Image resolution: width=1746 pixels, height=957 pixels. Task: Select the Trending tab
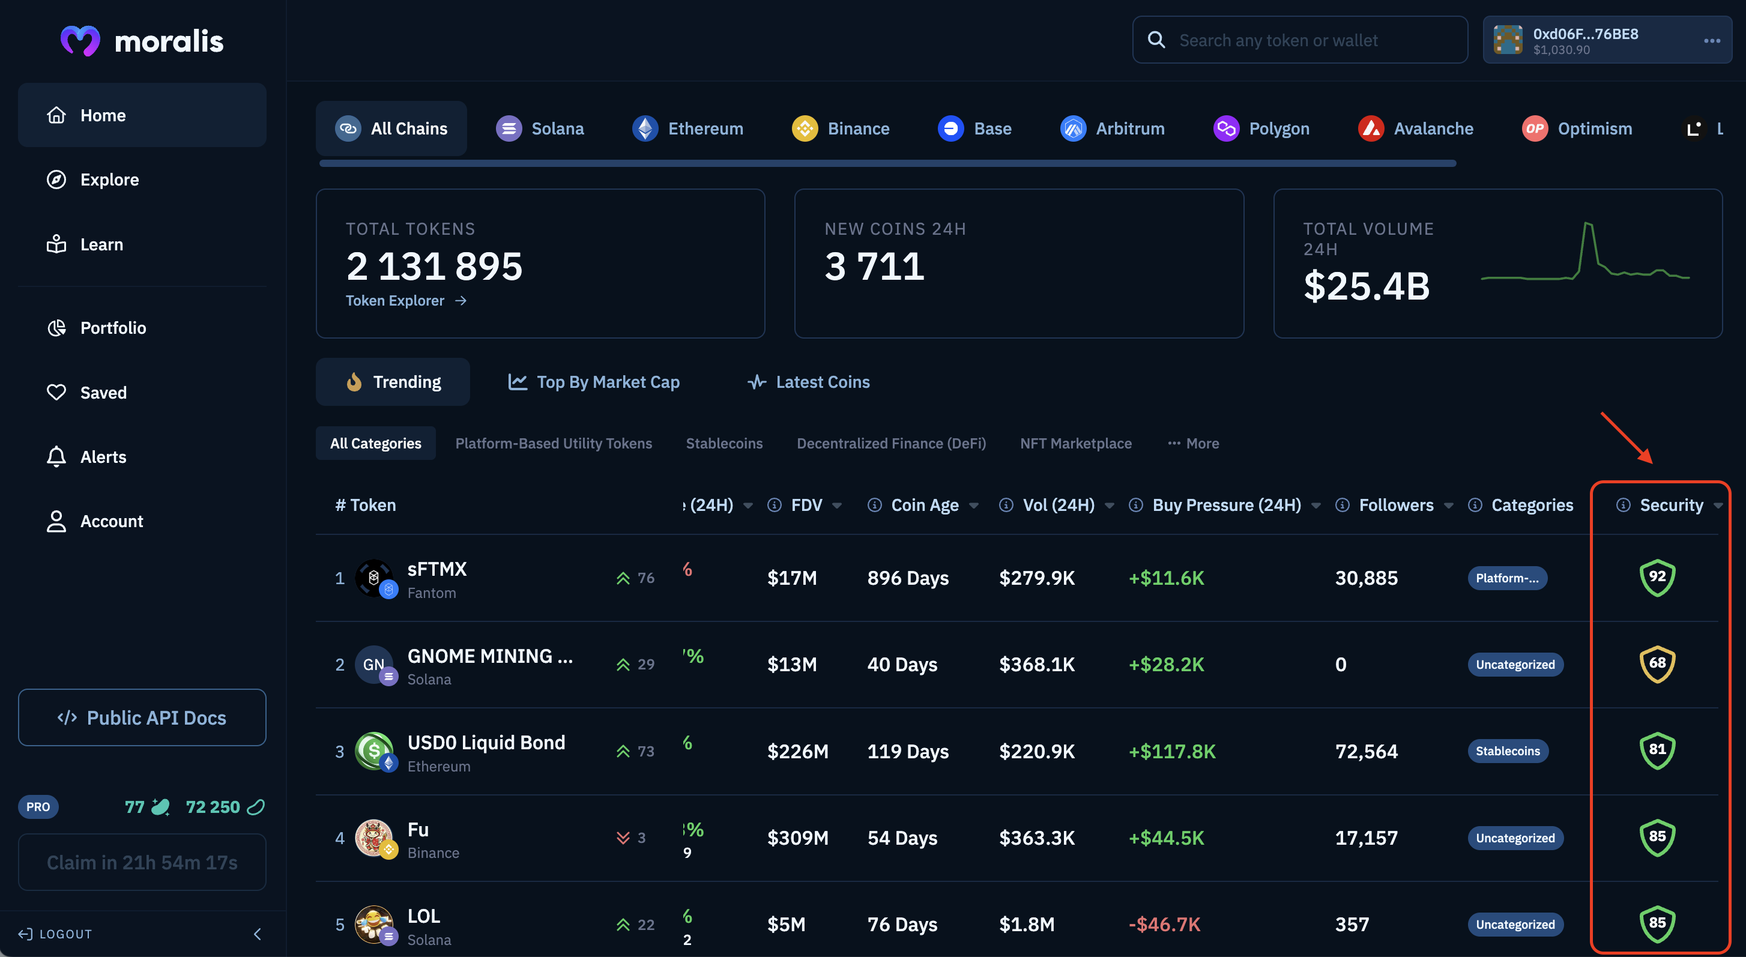point(393,382)
